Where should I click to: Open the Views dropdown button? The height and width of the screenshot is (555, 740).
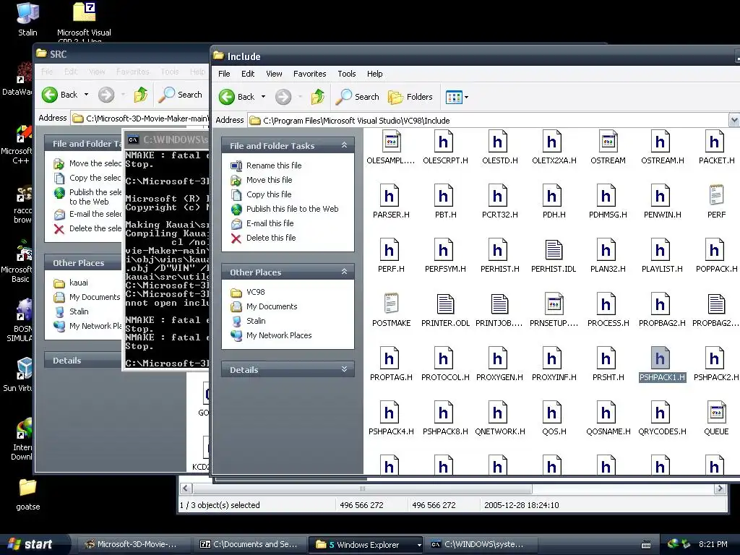coord(457,98)
